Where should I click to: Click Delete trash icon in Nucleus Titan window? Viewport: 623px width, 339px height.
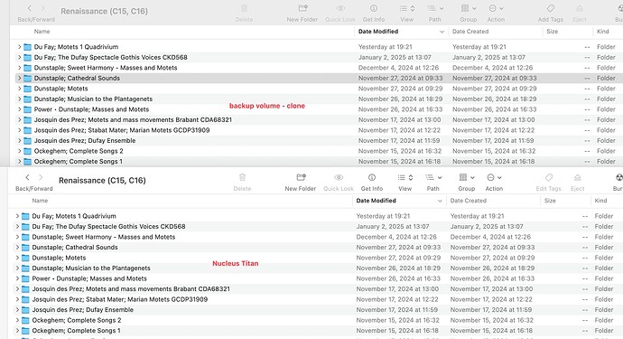coord(242,177)
